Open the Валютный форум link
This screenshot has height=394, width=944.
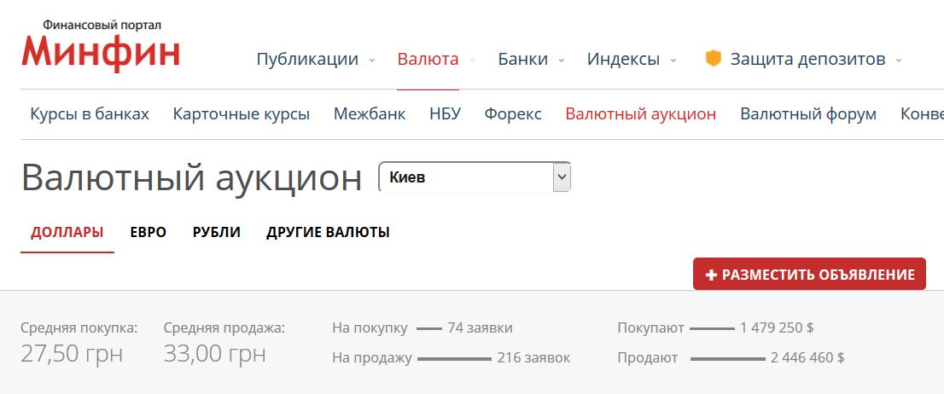pos(808,114)
